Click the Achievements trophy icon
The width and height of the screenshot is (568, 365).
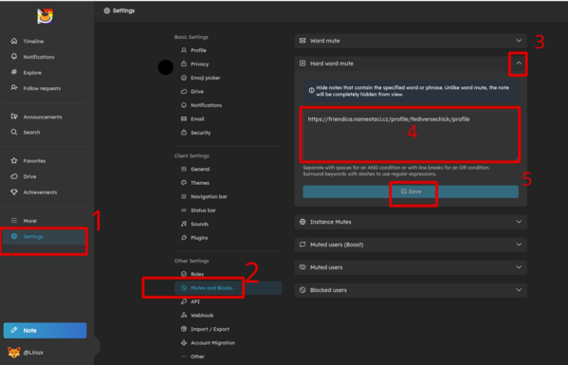click(x=14, y=192)
